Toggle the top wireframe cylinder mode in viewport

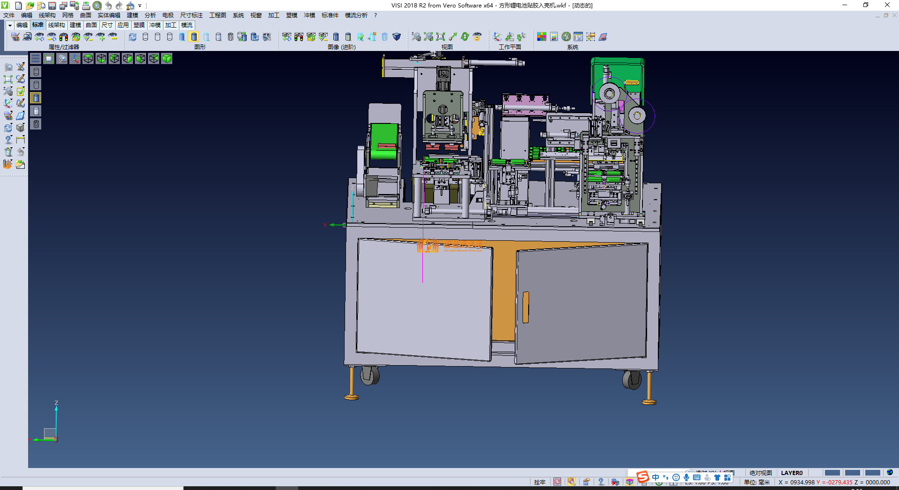point(36,72)
